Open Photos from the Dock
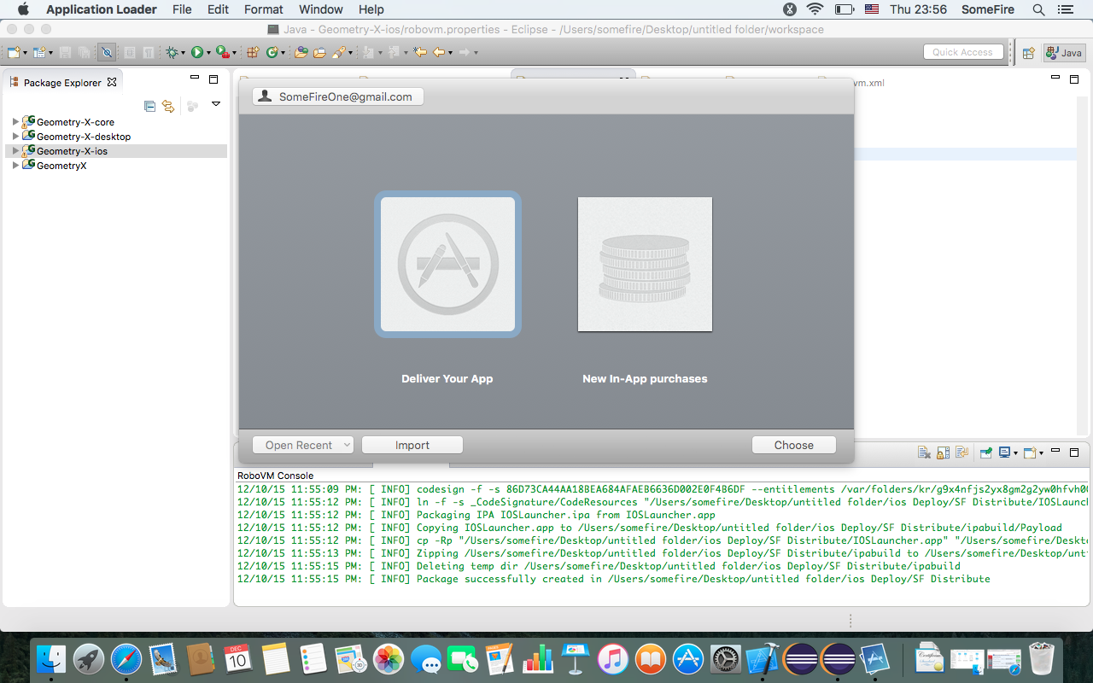1093x683 pixels. click(389, 659)
